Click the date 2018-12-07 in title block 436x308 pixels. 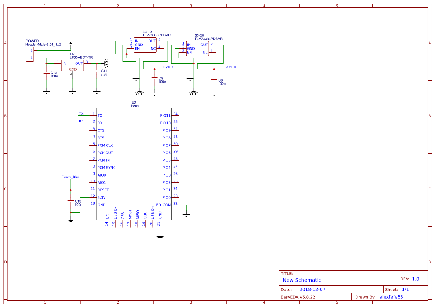(312, 289)
